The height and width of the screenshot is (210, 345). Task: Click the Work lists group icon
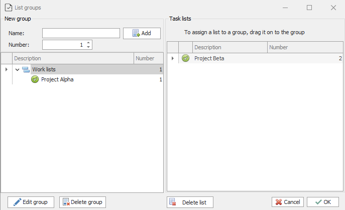tap(26, 69)
